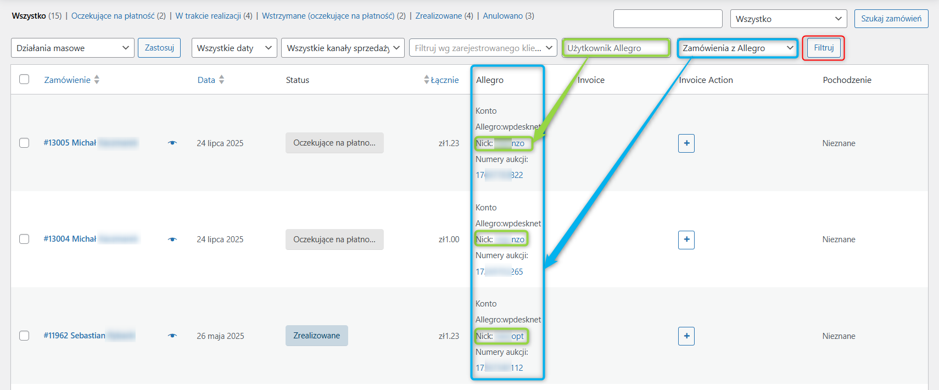
Task: Open the Zamówienia z Allegro dropdown
Action: (x=737, y=48)
